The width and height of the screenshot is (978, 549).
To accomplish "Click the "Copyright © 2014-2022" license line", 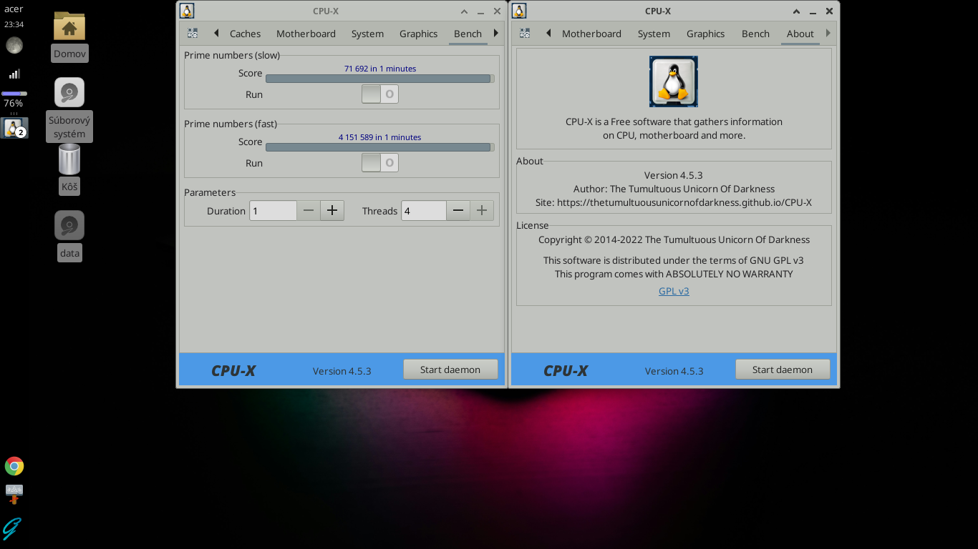I will [x=674, y=239].
